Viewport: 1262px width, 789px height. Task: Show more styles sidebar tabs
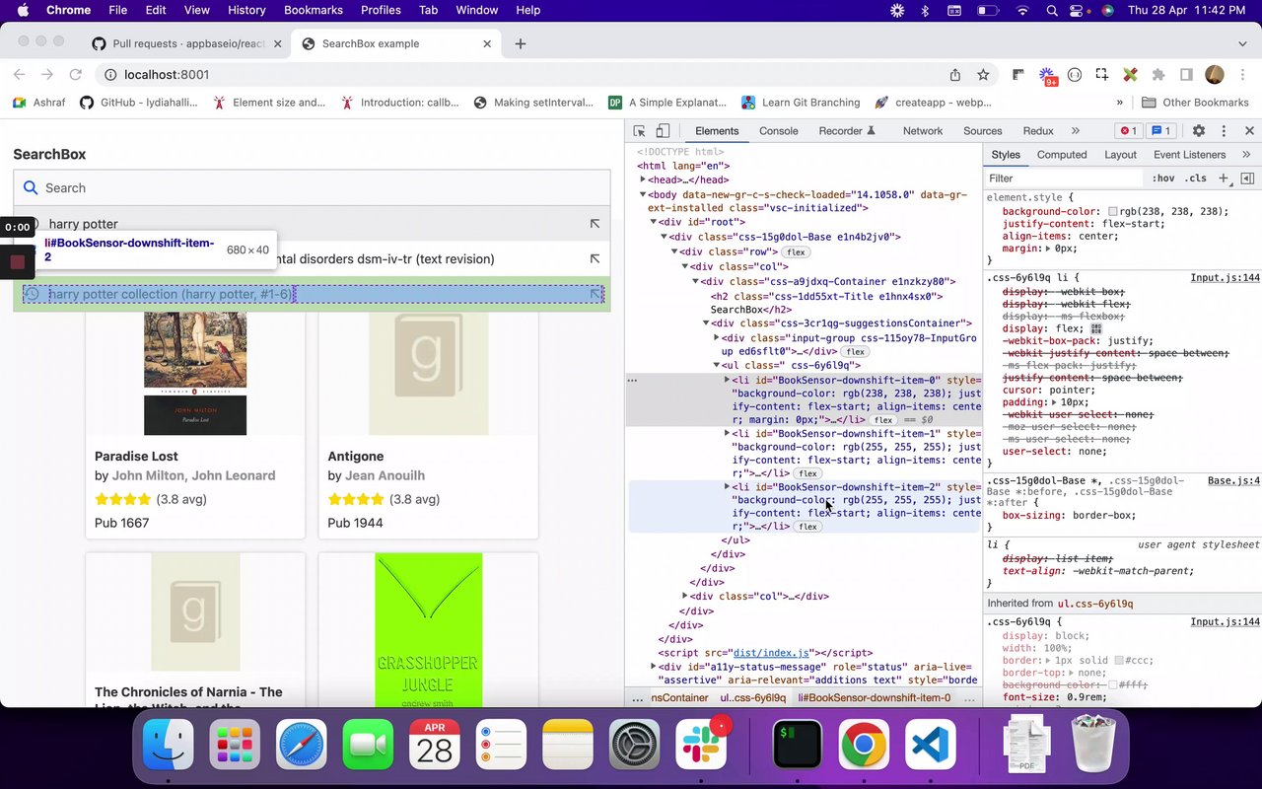[1246, 155]
